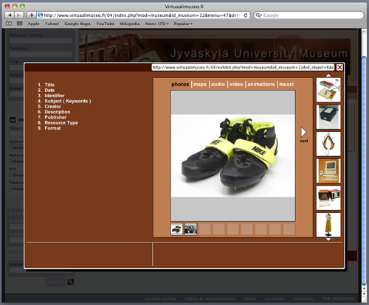Open the YouTube bookmark
Viewport: 369px width, 305px height.
point(105,24)
